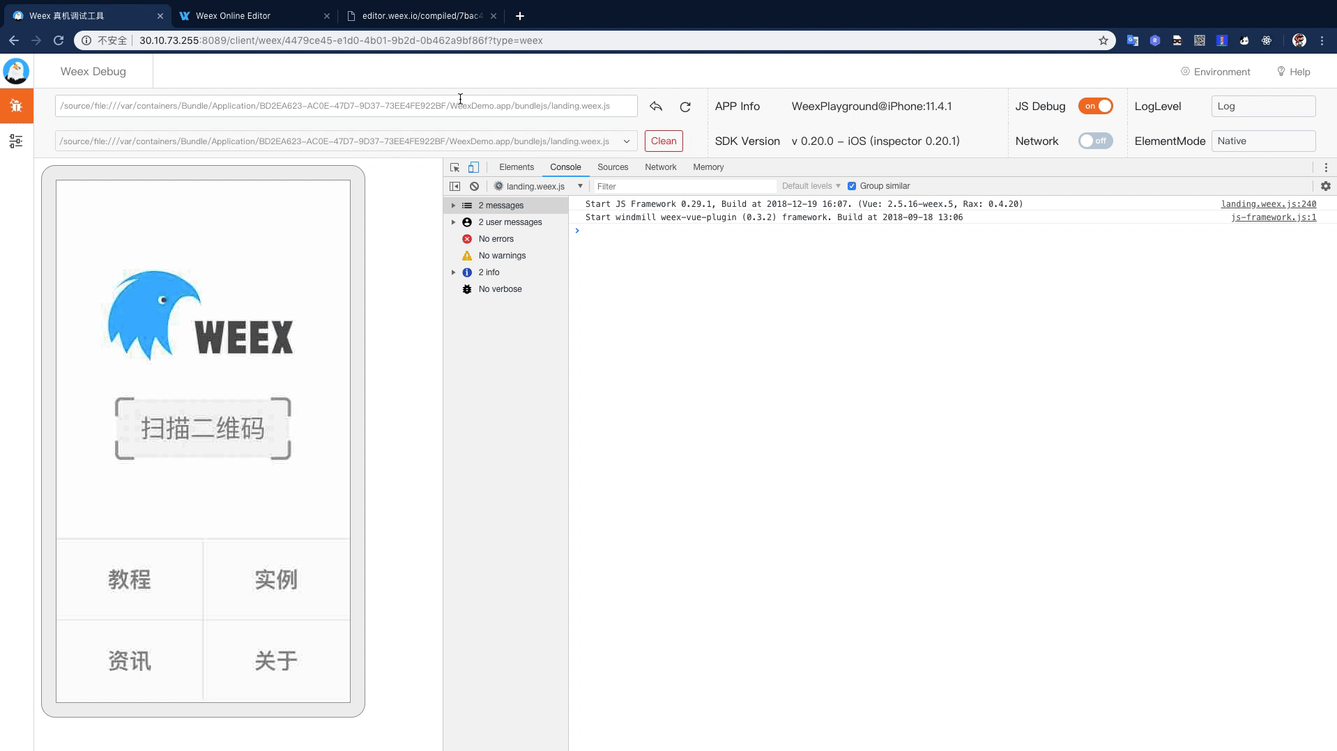Image resolution: width=1337 pixels, height=751 pixels.
Task: Open the second source path dropdown
Action: coord(346,141)
